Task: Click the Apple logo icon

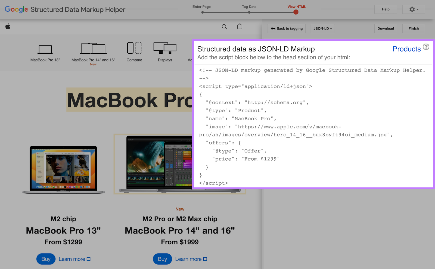Action: [8, 26]
